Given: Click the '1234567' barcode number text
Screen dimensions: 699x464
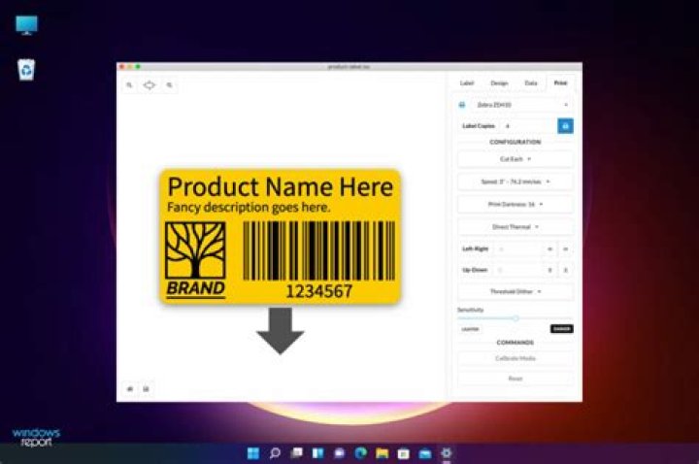Looking at the screenshot, I should [318, 291].
